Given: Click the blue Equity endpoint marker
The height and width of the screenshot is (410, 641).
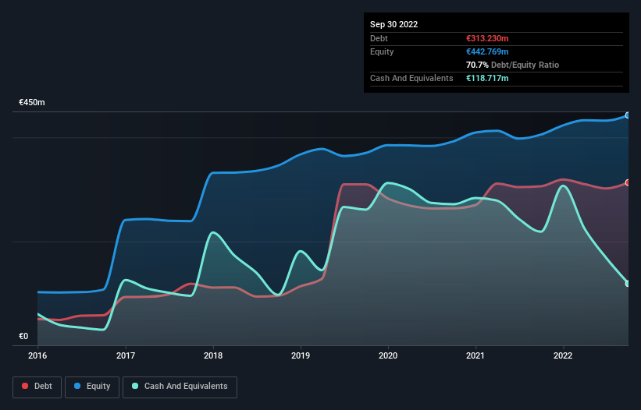Looking at the screenshot, I should click(x=628, y=115).
